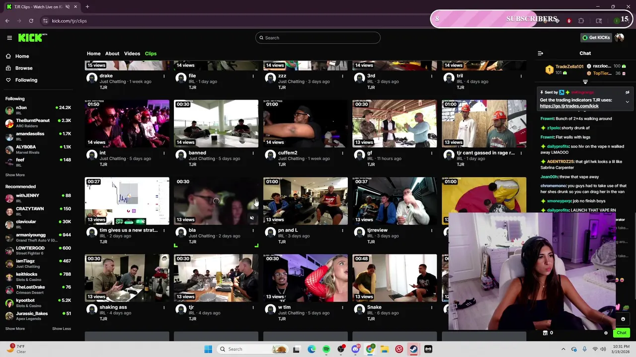Open options for the '3rd' clip
The height and width of the screenshot is (357, 636).
pos(432,76)
